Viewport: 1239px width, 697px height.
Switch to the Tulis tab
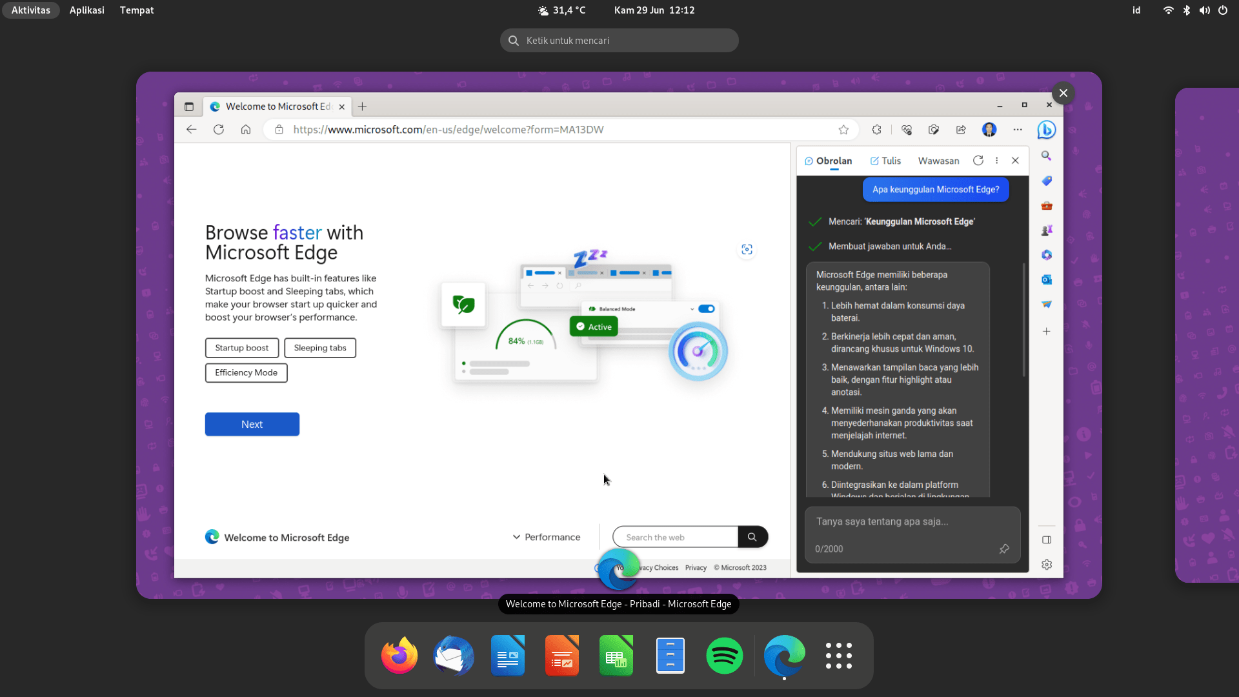click(x=885, y=161)
